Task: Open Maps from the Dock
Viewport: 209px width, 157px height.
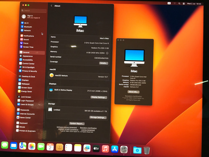Action: (x=23, y=146)
